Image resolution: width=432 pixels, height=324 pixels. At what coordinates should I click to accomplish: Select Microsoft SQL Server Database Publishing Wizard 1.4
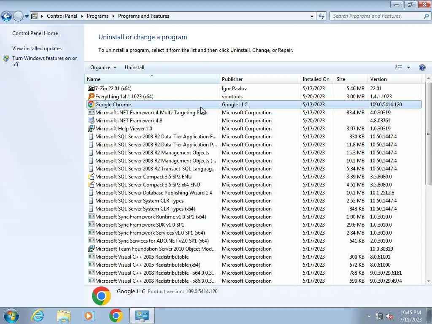(253, 193)
